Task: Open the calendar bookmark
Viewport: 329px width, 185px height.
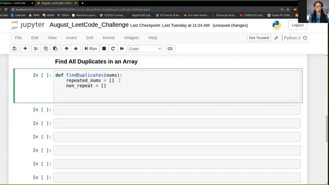Action: 19,15
